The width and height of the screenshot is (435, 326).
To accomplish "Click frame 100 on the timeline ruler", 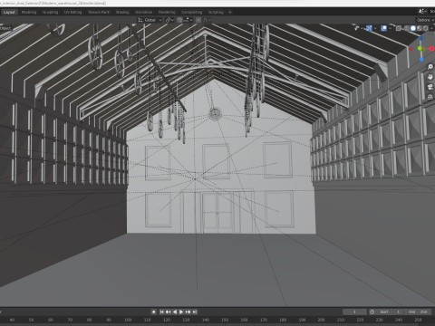I will [128, 320].
